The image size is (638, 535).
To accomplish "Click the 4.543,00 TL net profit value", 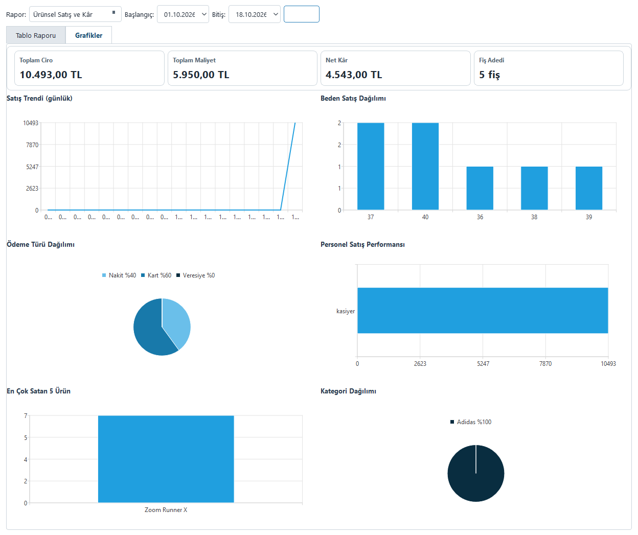I will 354,75.
